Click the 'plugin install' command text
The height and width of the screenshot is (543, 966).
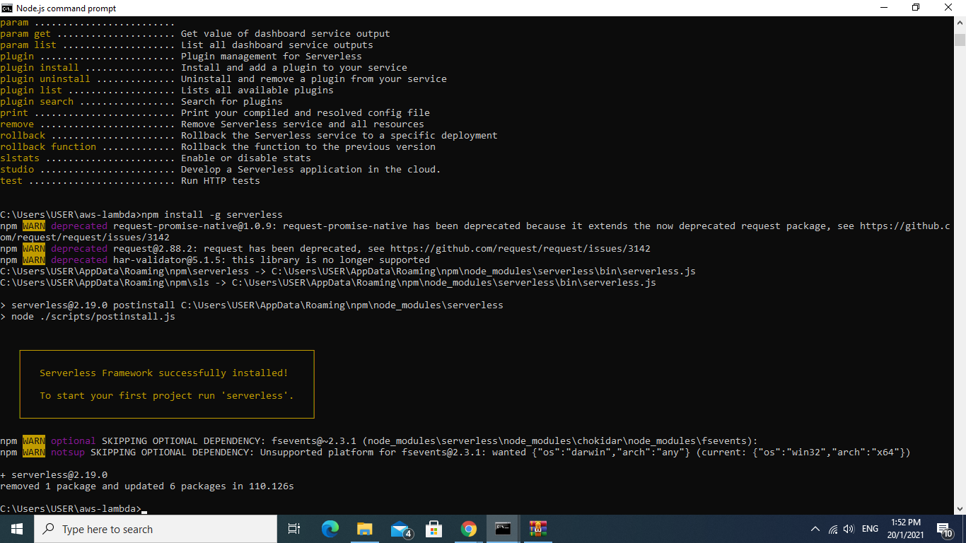click(40, 67)
